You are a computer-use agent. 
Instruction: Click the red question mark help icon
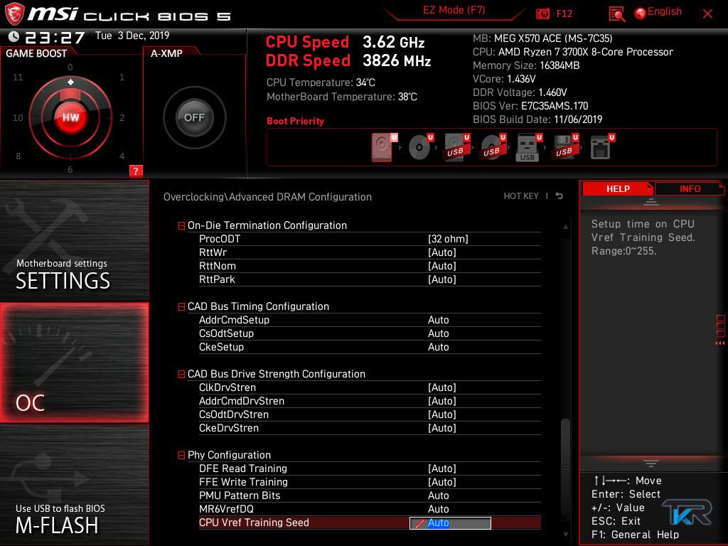(136, 171)
